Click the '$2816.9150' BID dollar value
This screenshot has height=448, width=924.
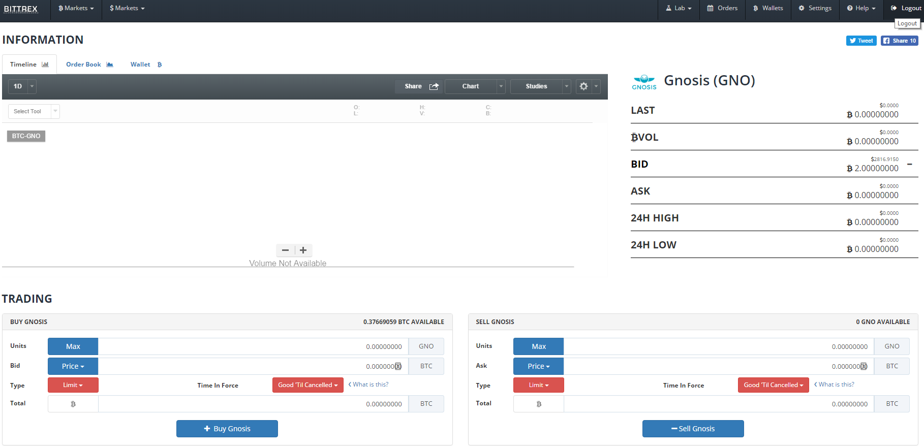point(885,159)
